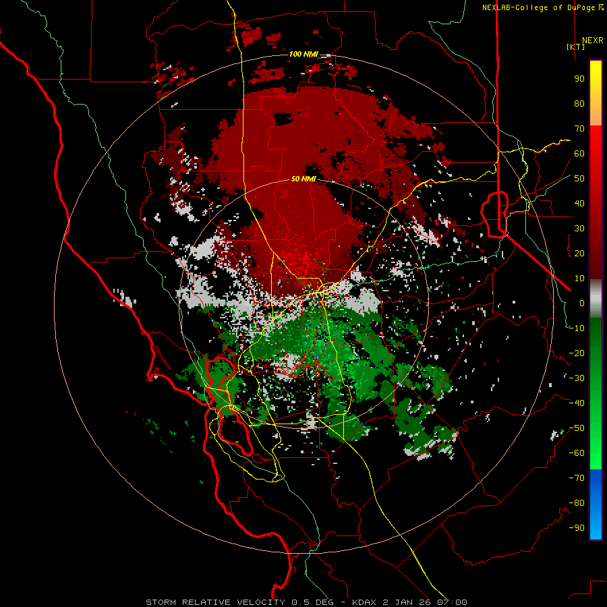Screen dimensions: 607x607
Task: Click 'STORM RELATIVE VELOCITY' in the bottom caption
Action: (x=215, y=602)
